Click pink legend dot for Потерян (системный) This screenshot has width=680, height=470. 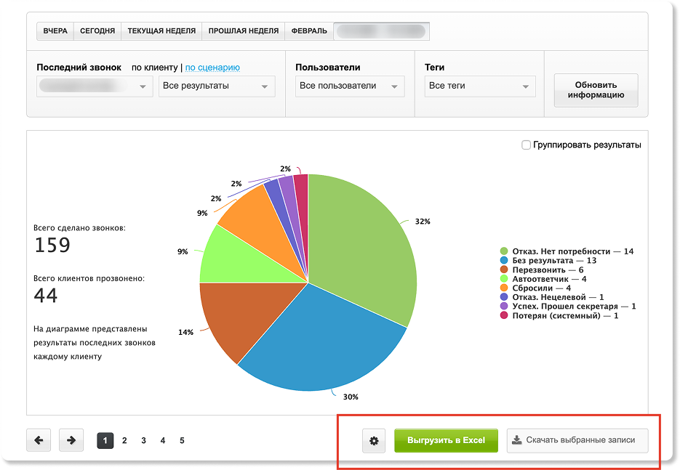click(503, 315)
